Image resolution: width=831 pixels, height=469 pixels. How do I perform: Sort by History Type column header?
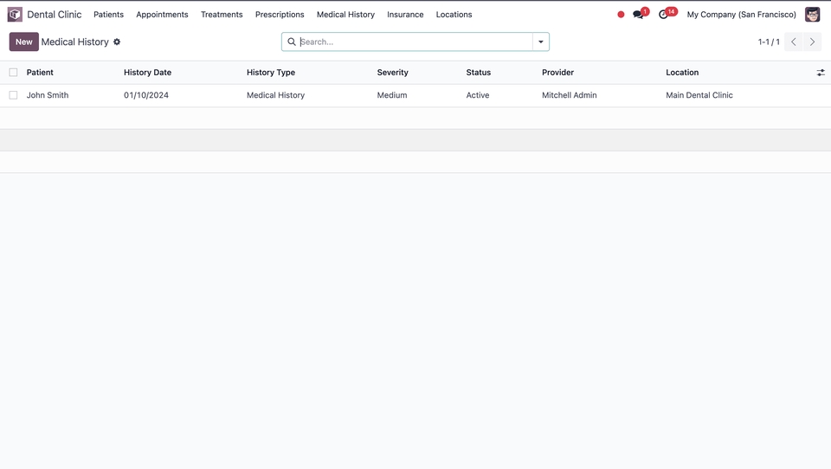(x=271, y=73)
